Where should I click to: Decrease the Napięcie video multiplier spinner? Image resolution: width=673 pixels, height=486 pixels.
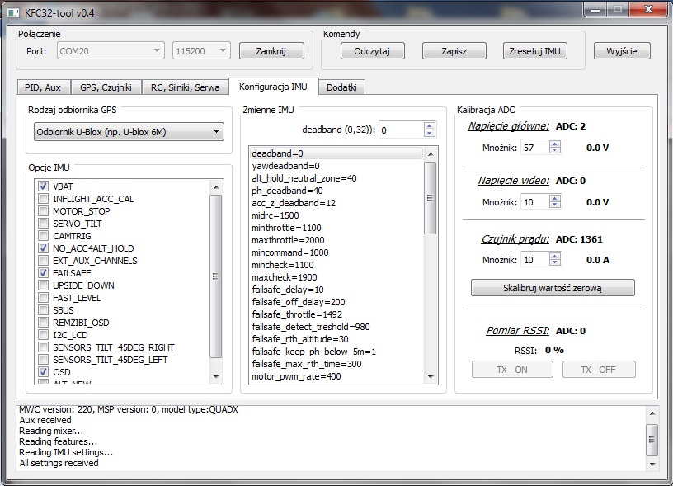[555, 205]
